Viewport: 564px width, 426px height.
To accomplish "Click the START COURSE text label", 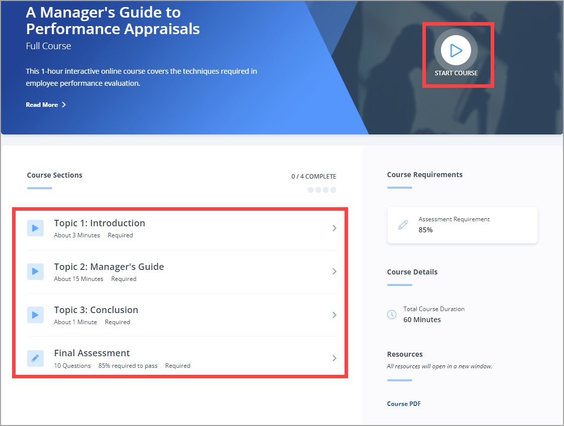I will [x=456, y=73].
